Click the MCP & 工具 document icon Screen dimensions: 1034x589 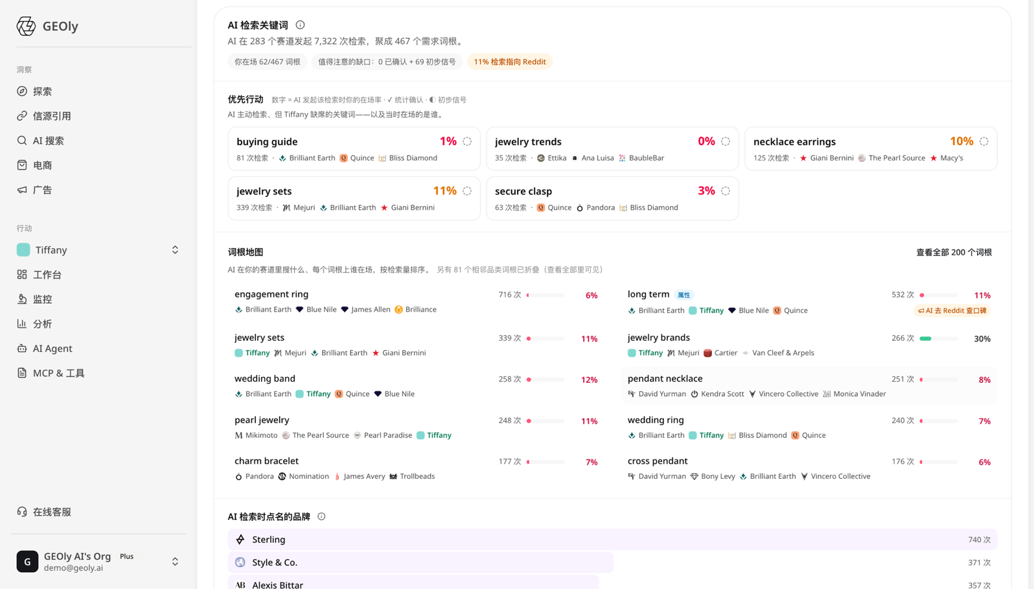22,373
